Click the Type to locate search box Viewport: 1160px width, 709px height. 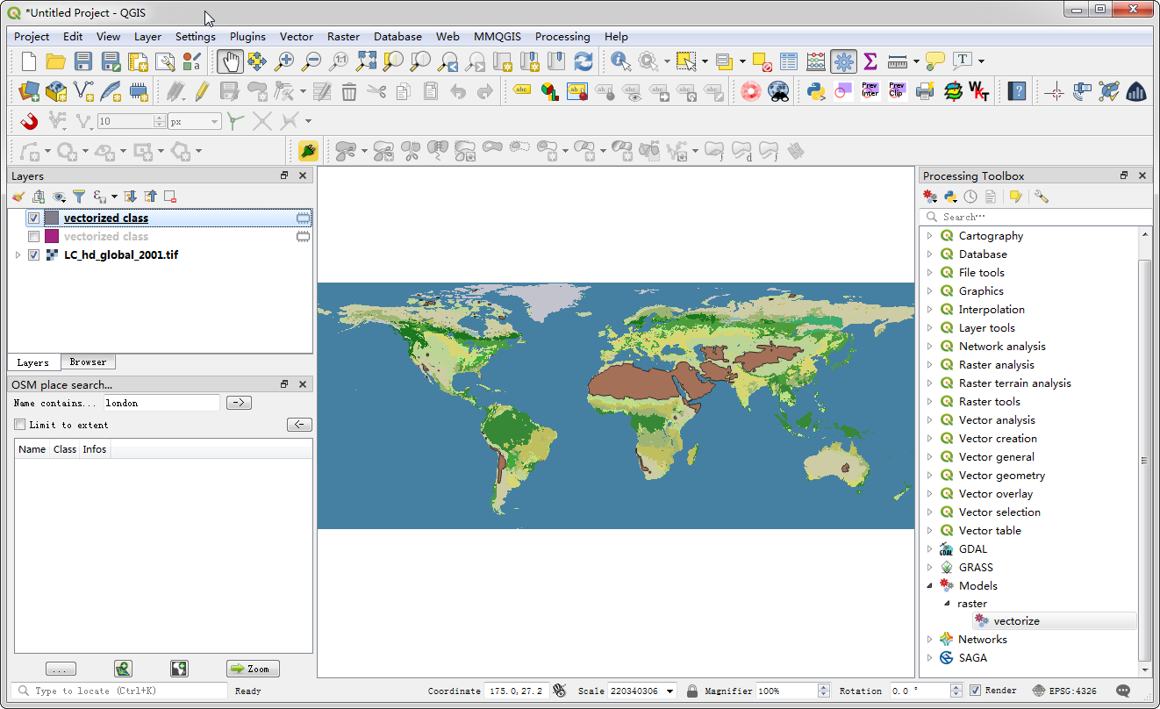pos(119,691)
